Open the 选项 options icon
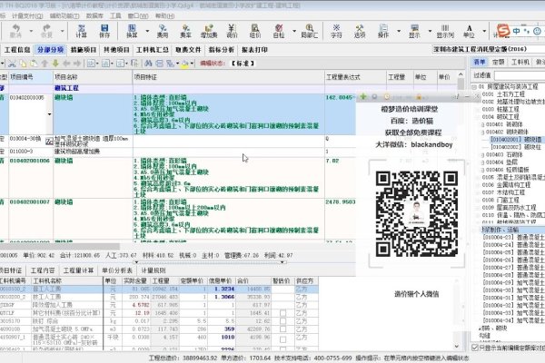Viewport: 545px width, 363px height. pos(360,31)
